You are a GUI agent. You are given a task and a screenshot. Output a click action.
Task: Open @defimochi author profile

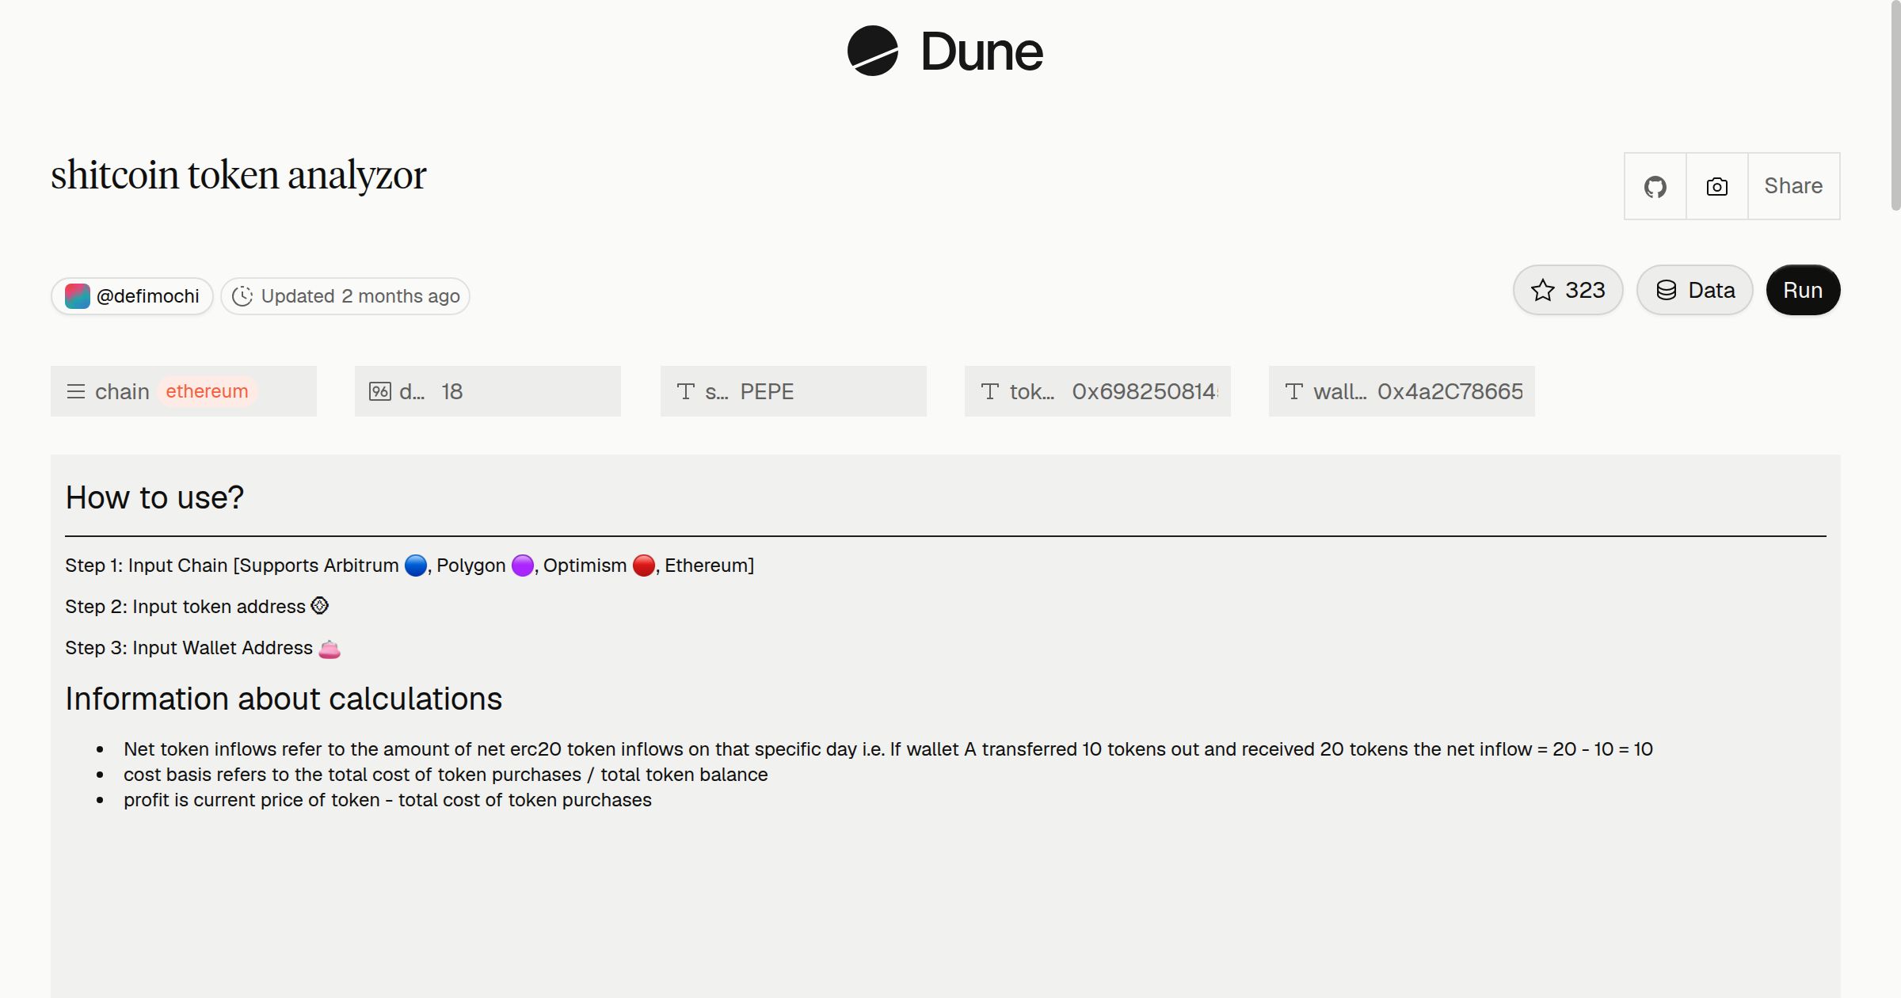coord(132,296)
